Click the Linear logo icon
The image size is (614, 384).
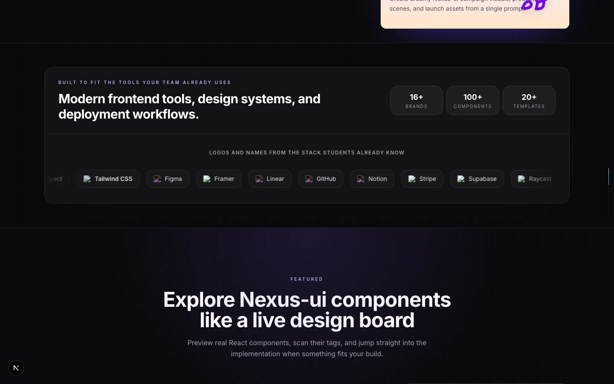[259, 179]
